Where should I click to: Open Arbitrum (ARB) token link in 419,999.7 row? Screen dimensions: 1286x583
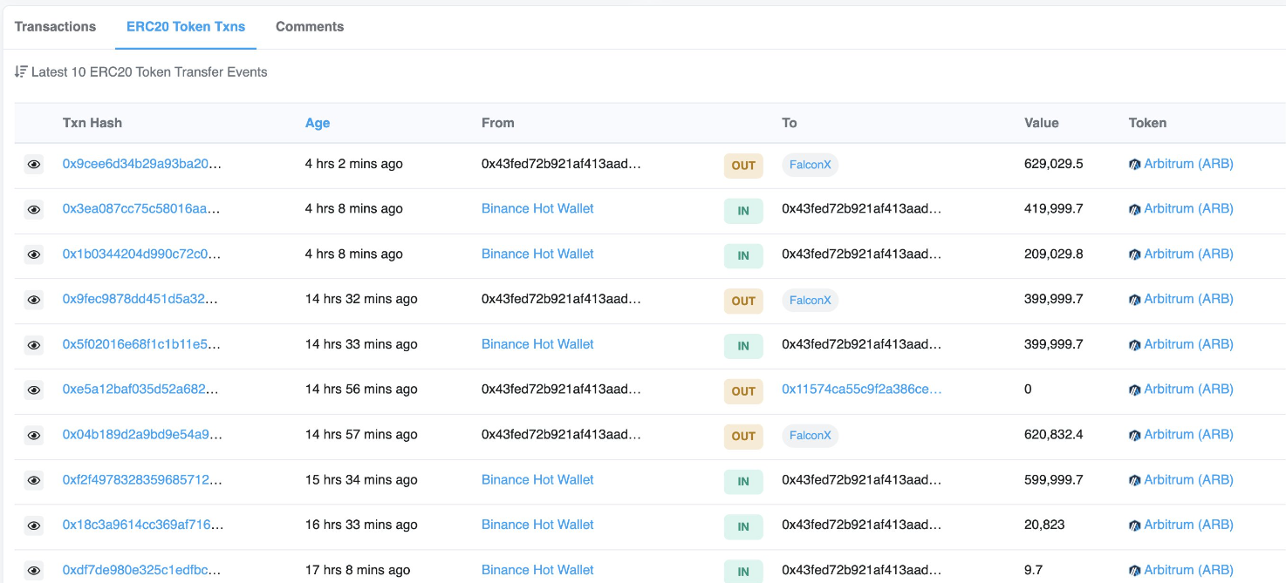click(1188, 208)
